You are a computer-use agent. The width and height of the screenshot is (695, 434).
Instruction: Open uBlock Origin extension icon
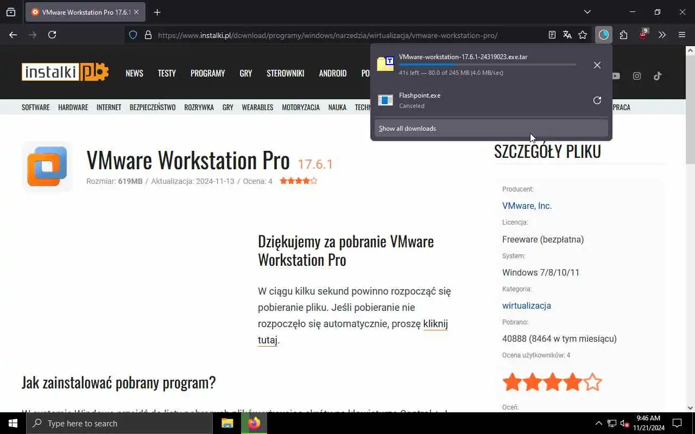[643, 34]
